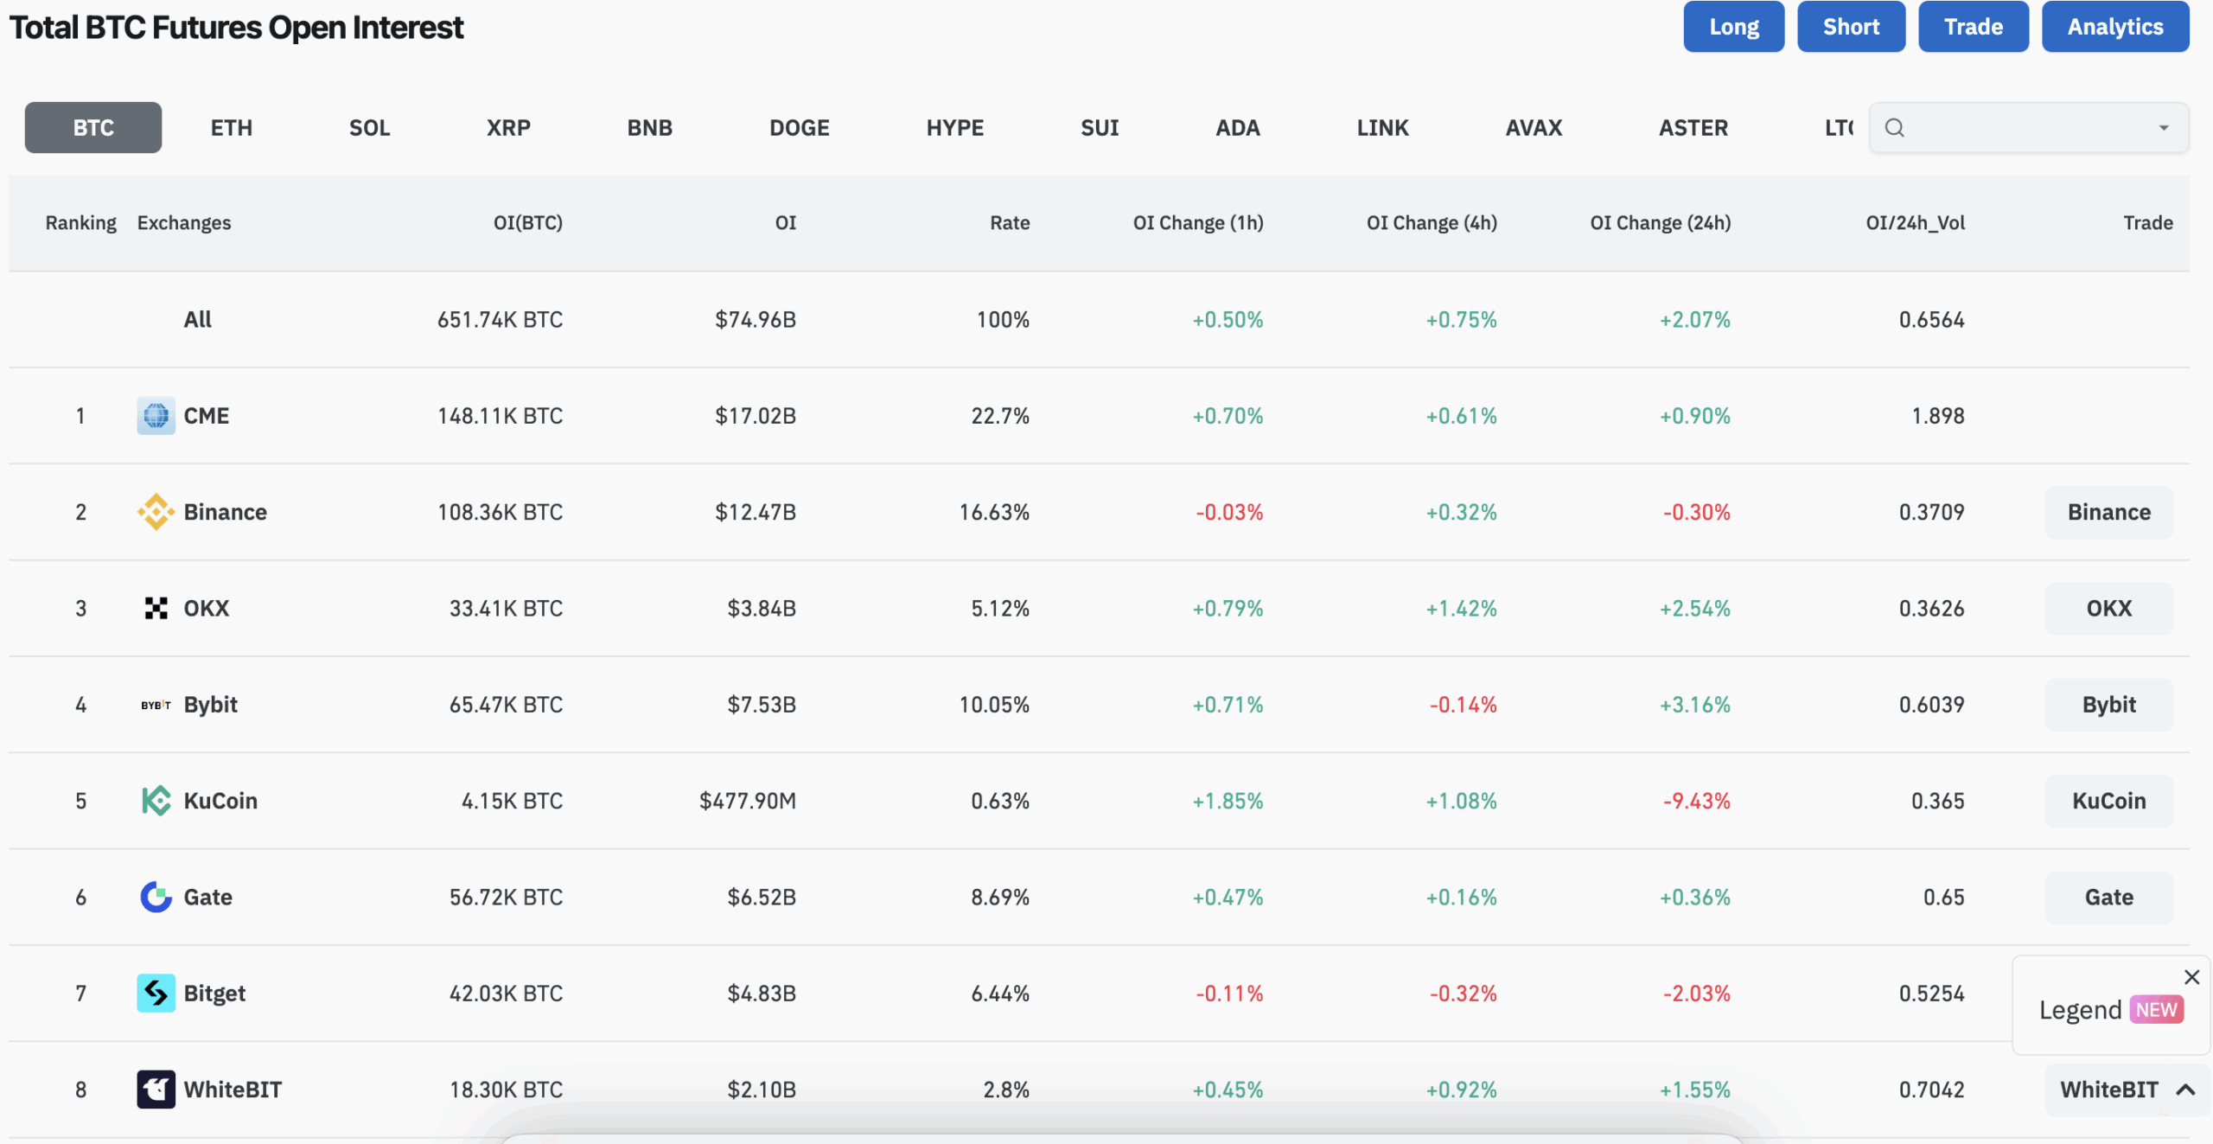
Task: Open the Analytics button
Action: [2115, 27]
